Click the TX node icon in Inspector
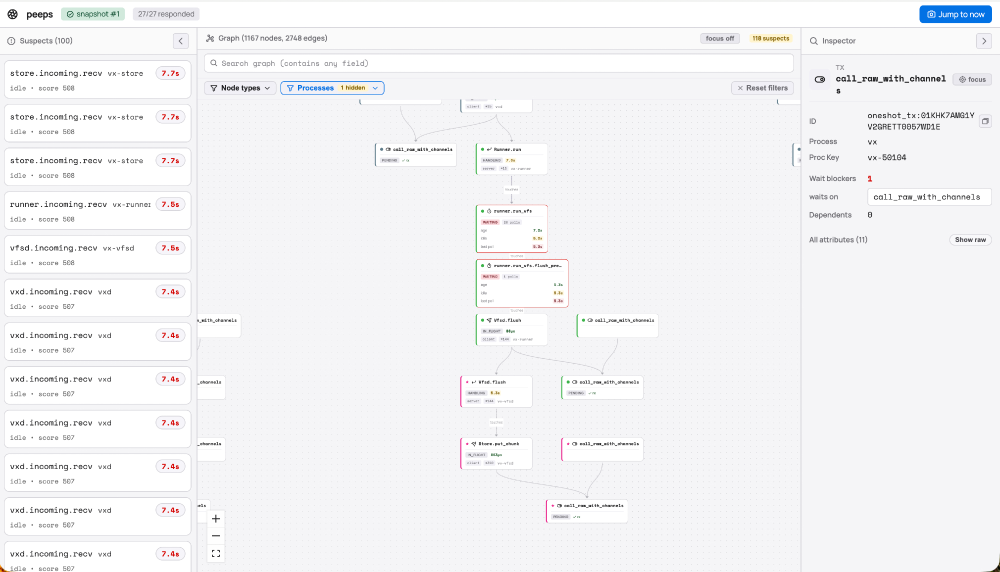The width and height of the screenshot is (1000, 572). (x=820, y=79)
